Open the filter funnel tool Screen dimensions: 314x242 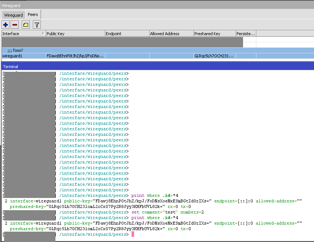pos(37,25)
